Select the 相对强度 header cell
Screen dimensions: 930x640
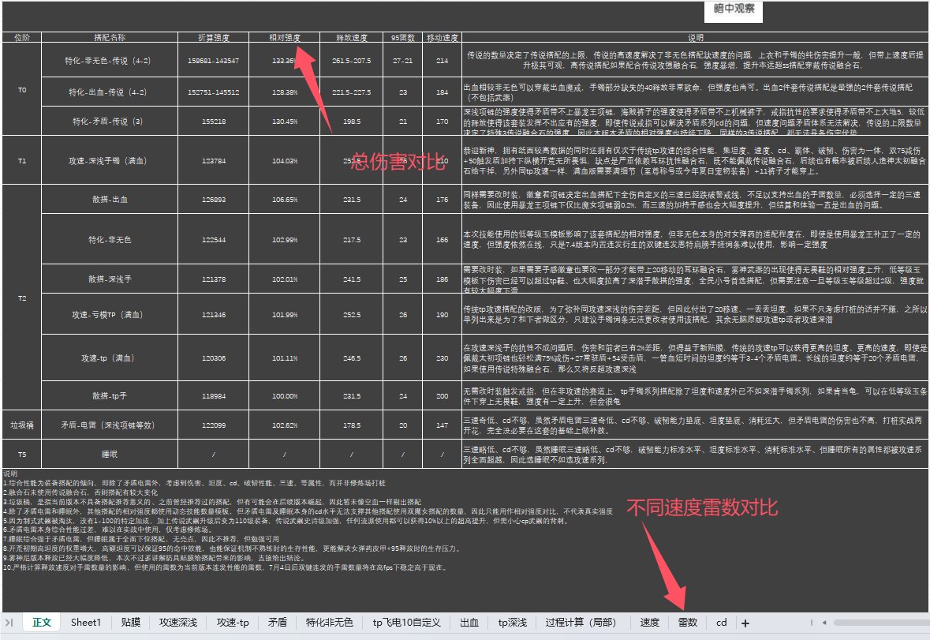(x=285, y=37)
